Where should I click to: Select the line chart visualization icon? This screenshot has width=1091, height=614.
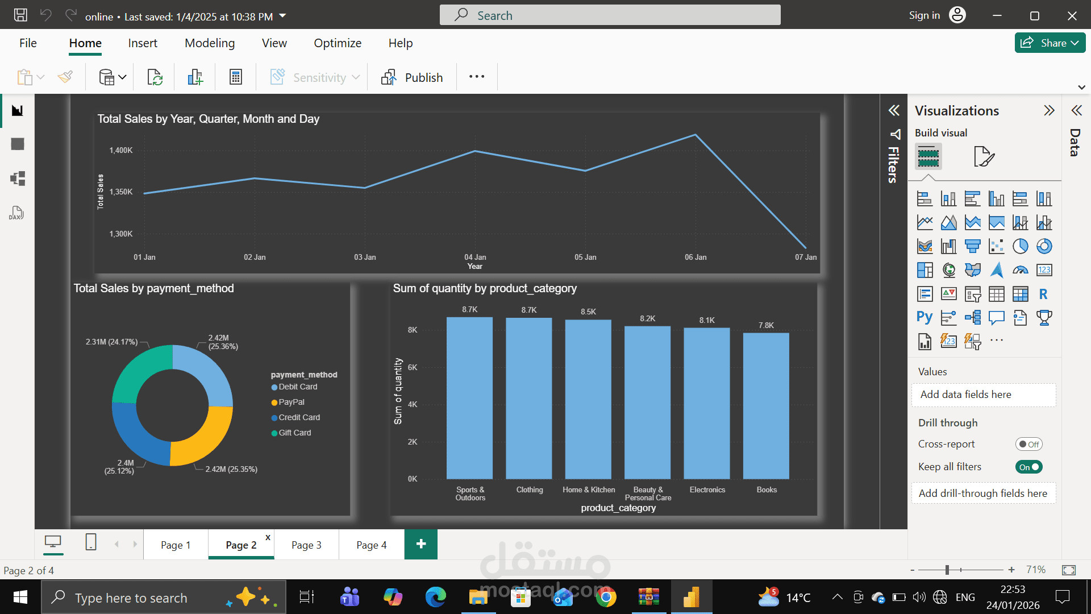(x=925, y=222)
